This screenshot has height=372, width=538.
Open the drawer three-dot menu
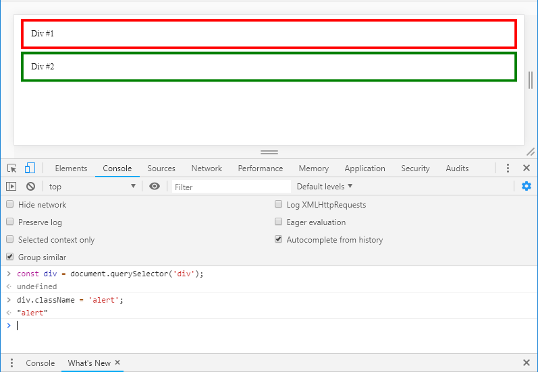click(11, 363)
